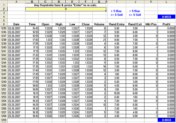Click Volume cell 21 in row 1238
The width and height of the screenshot is (176, 123).
99,40
